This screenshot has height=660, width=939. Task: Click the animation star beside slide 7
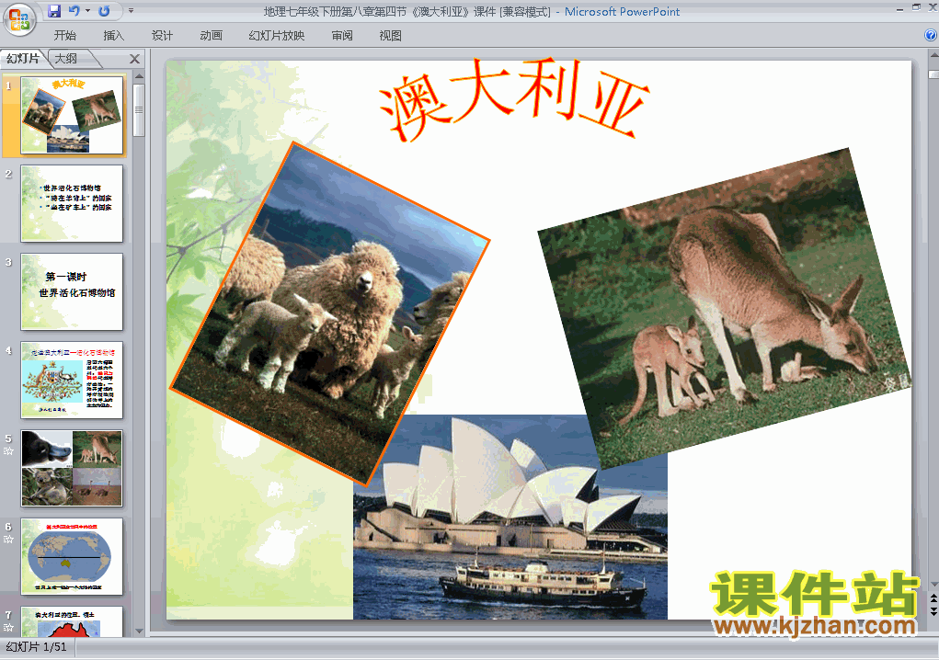point(8,627)
